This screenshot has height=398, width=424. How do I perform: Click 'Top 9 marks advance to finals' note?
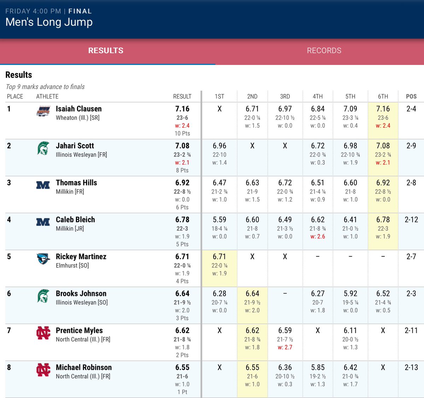point(45,87)
